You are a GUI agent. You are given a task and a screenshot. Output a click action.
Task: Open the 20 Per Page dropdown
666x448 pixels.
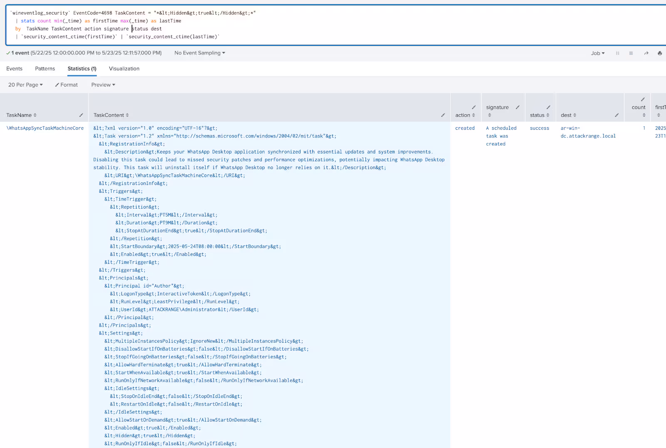(x=25, y=85)
